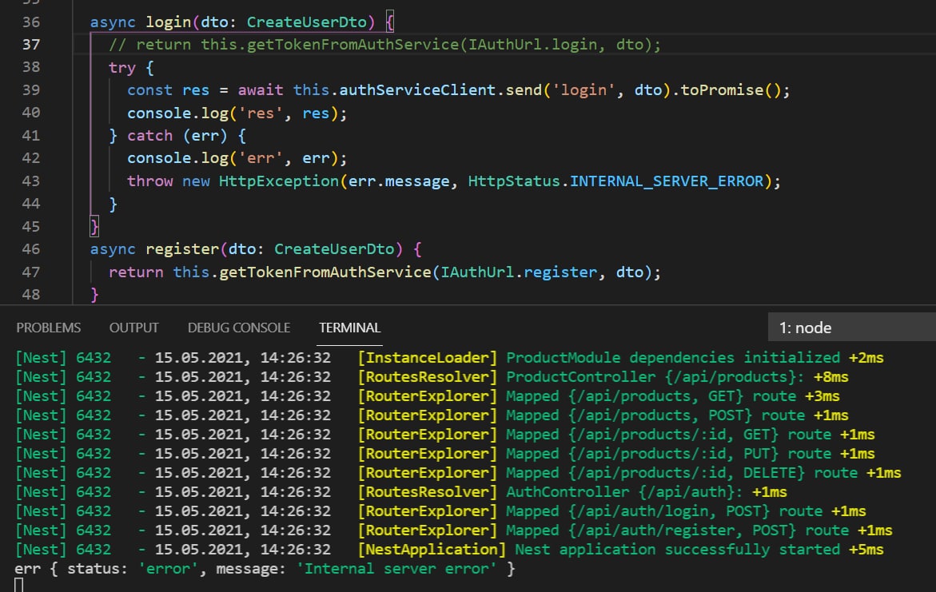Switch to the PROBLEMS tab
Screen dimensions: 936x592
[49, 328]
